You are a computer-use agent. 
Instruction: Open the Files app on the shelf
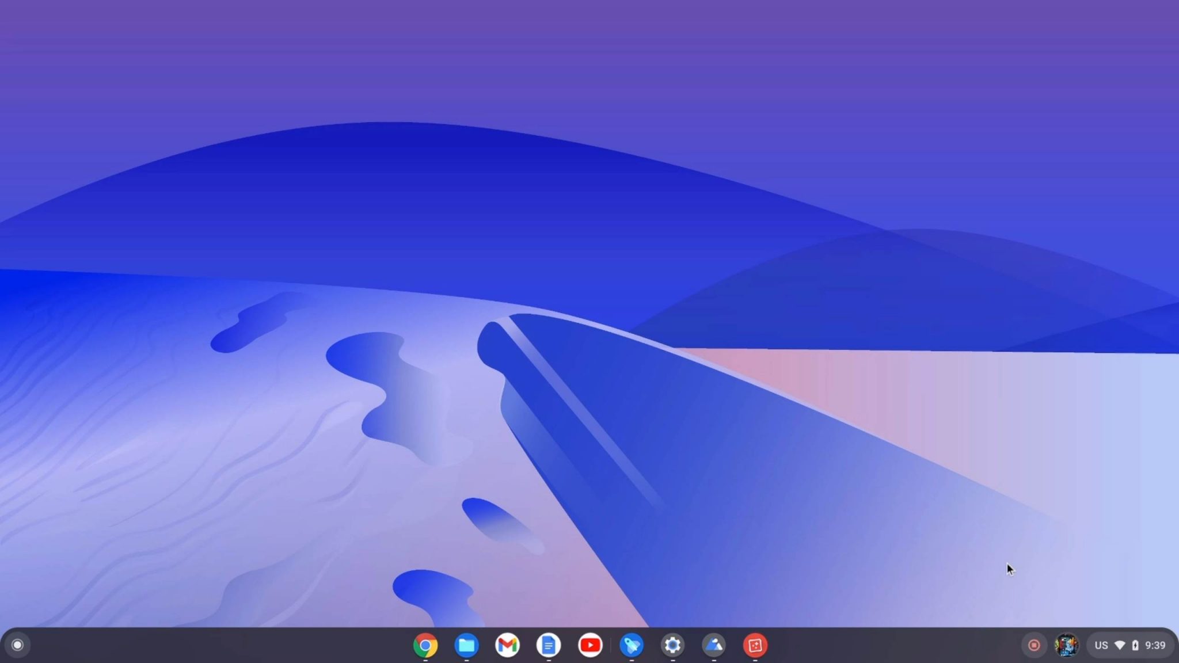click(466, 645)
